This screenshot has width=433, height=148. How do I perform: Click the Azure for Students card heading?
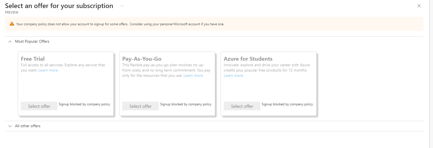tap(248, 59)
